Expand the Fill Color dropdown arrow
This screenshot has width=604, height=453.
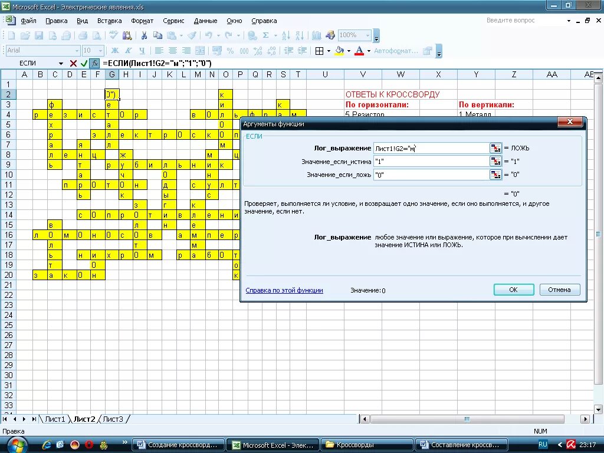pos(349,51)
